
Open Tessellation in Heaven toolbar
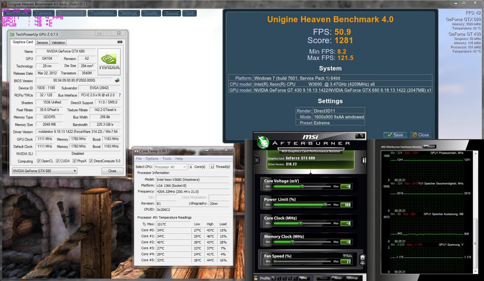click(102, 13)
